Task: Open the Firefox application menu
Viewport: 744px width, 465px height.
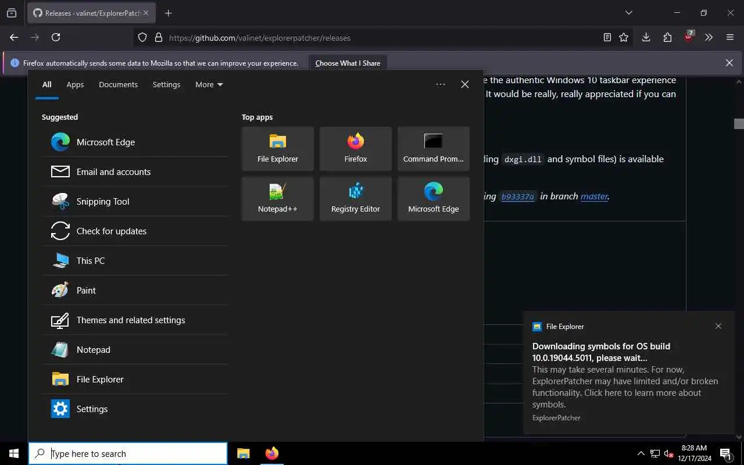Action: pos(730,37)
